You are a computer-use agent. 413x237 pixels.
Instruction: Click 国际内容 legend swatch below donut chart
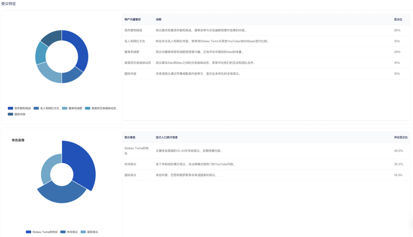coord(10,114)
